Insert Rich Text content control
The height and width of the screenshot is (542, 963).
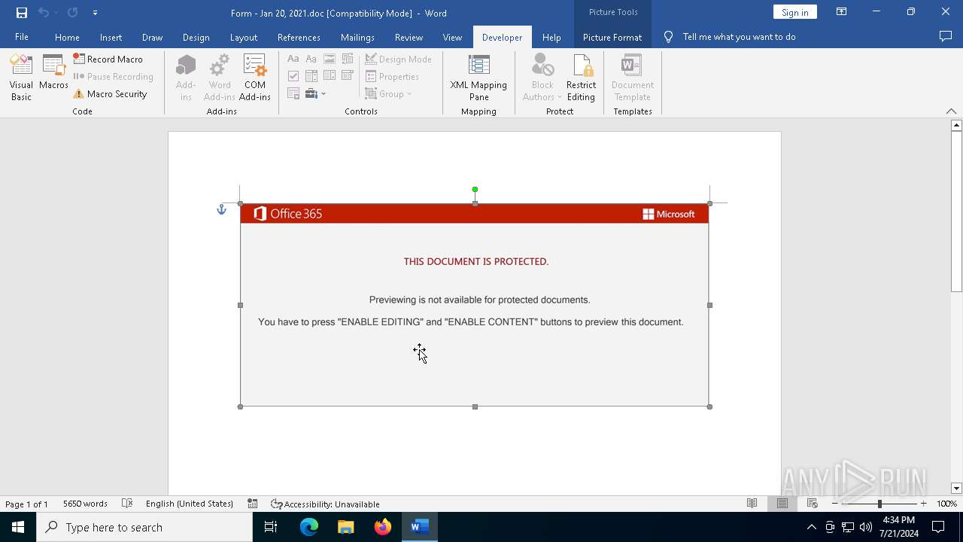click(x=293, y=59)
